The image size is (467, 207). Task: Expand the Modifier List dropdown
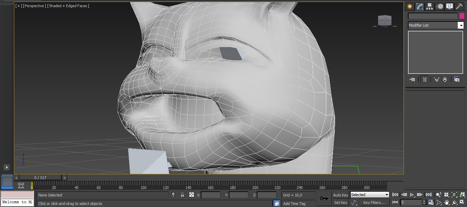(461, 25)
